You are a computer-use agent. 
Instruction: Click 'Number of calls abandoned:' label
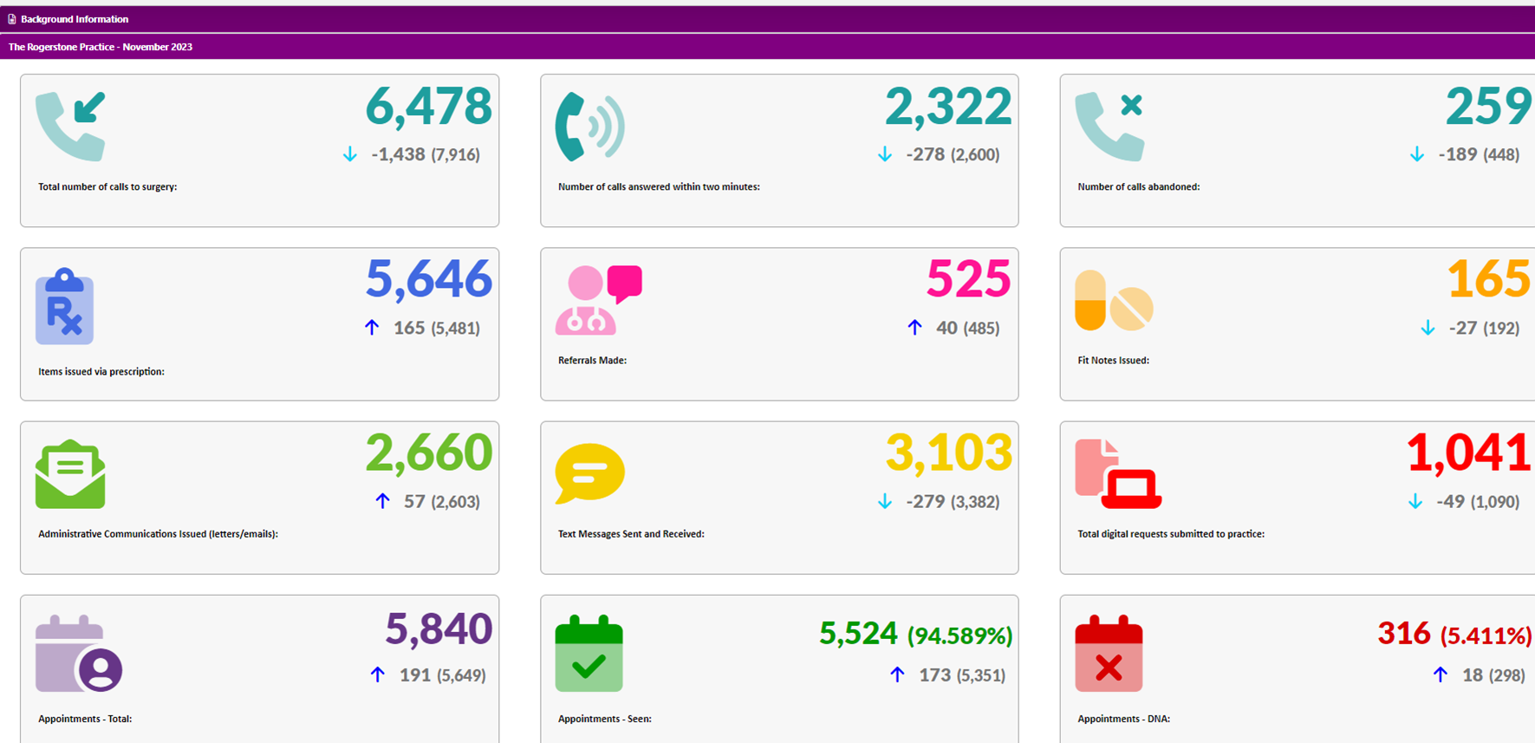[x=1139, y=186]
